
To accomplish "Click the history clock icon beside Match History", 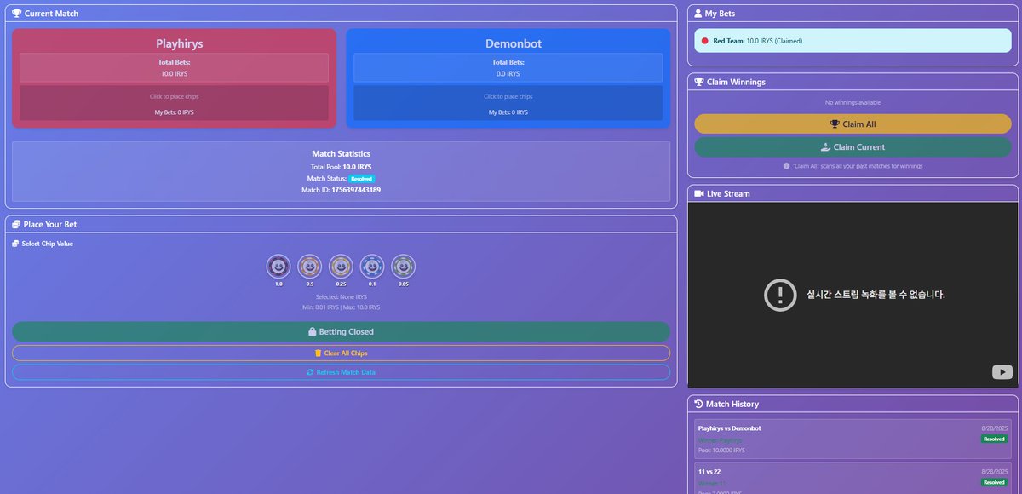I will [x=698, y=404].
